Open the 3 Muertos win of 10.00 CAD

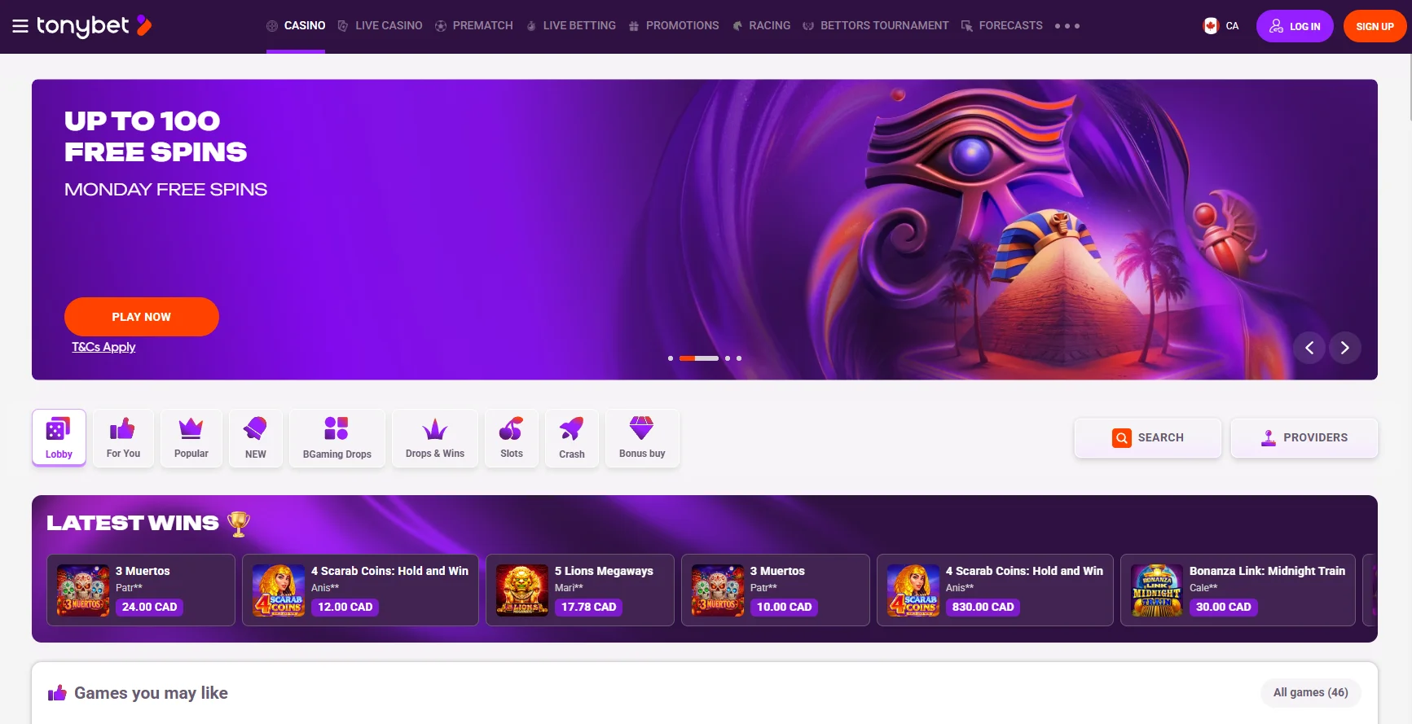click(x=776, y=590)
